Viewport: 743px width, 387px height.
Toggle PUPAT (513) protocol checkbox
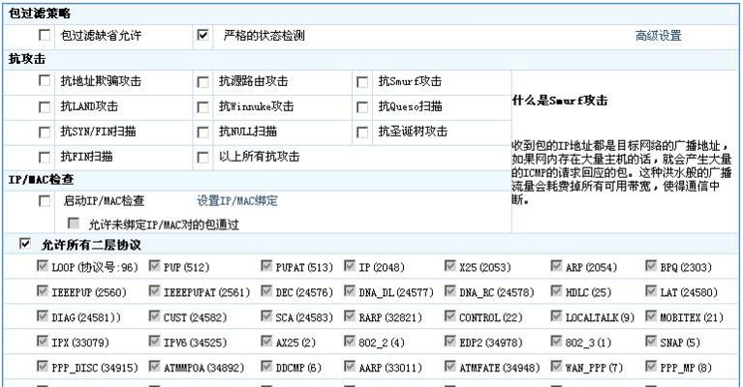point(266,266)
